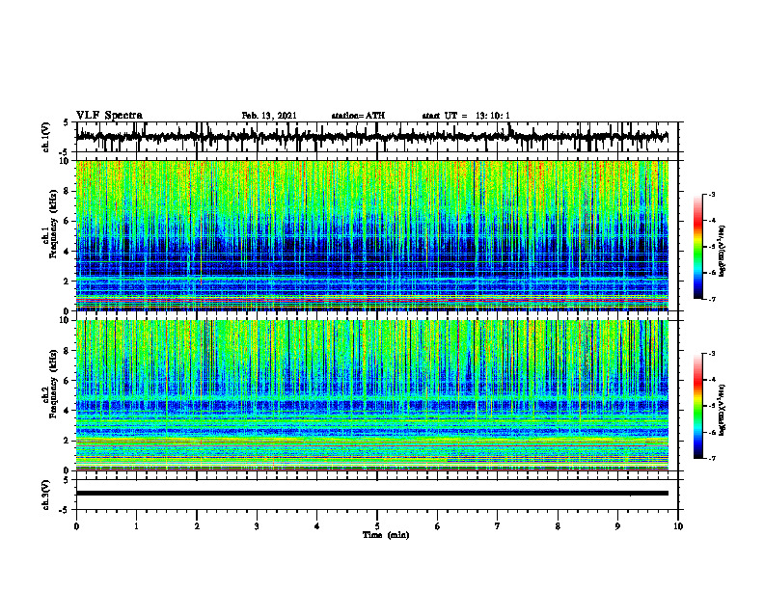Click the ch.1 frequency spectrogram plot
The image size is (764, 590).
377,235
